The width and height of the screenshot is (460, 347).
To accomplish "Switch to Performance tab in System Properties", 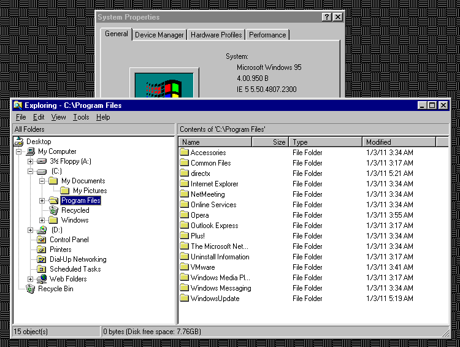I will [267, 35].
